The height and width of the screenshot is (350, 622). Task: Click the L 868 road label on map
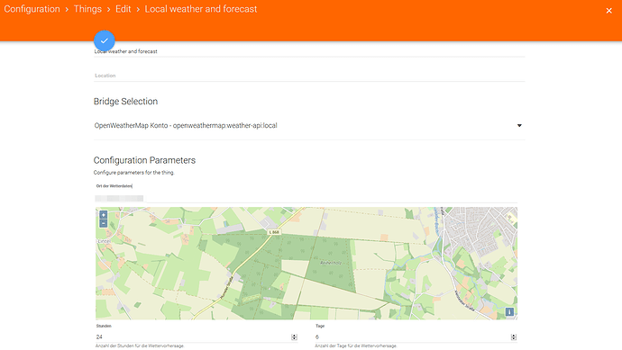[x=274, y=232]
